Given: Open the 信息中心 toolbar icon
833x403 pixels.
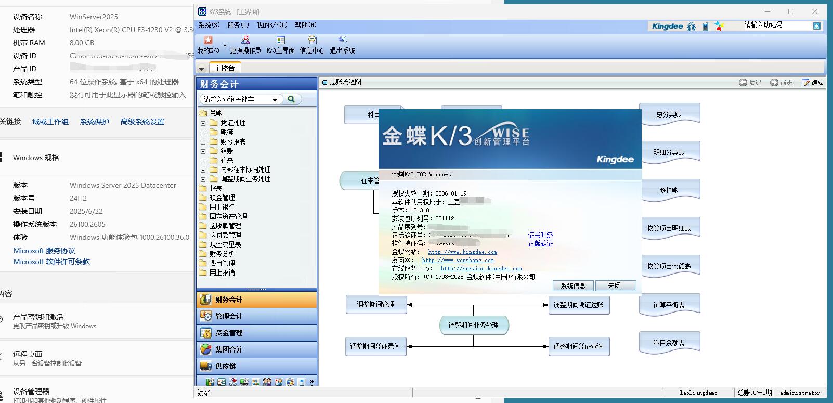Looking at the screenshot, I should point(312,45).
